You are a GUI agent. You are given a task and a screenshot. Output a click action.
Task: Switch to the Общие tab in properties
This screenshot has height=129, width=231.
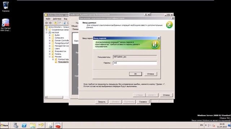point(74,26)
